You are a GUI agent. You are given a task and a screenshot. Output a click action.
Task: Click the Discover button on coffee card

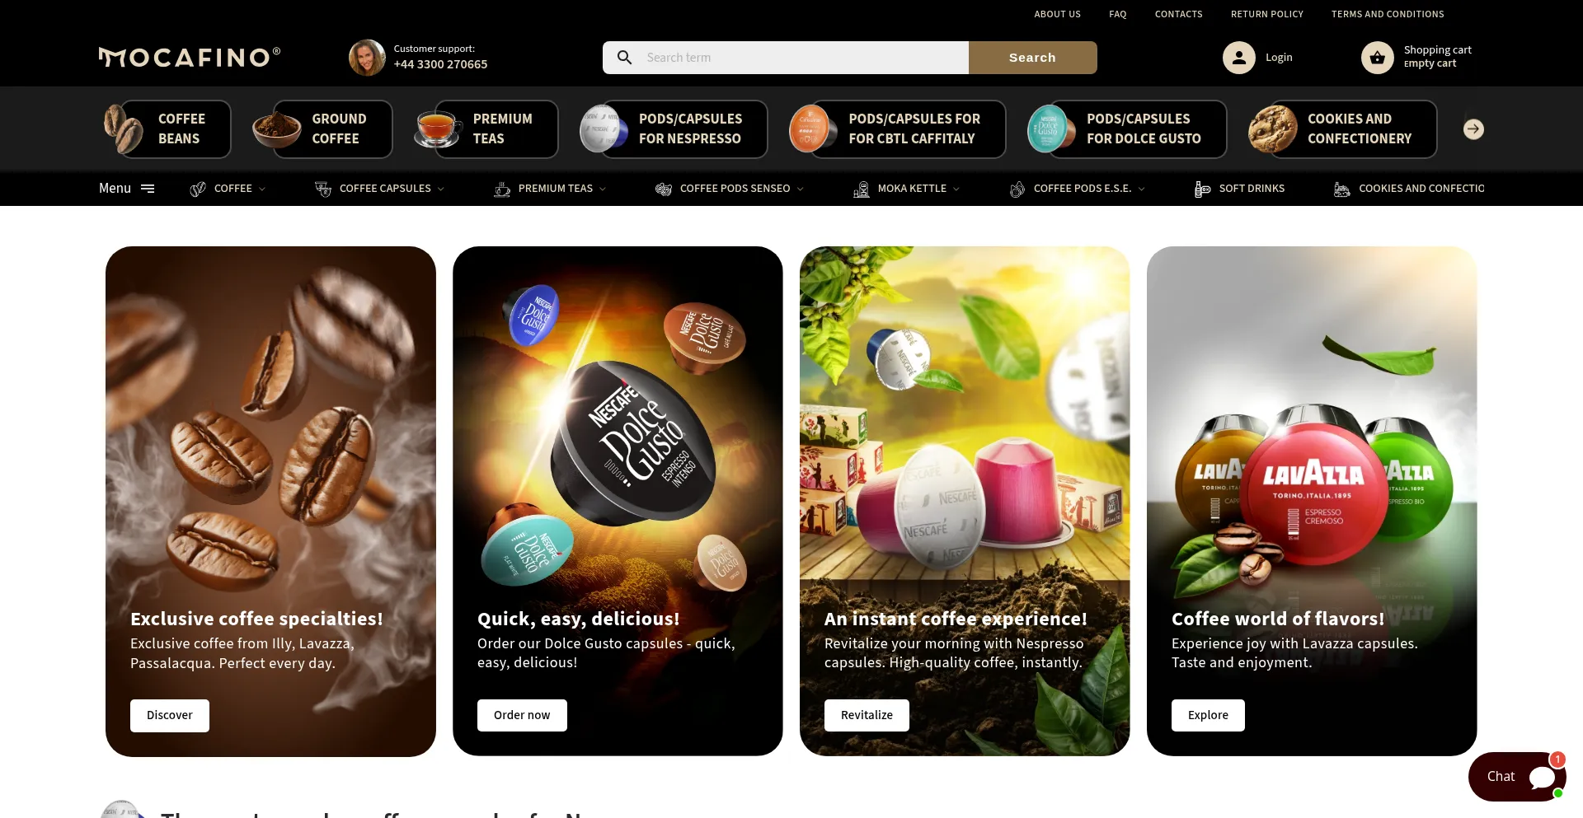point(170,715)
